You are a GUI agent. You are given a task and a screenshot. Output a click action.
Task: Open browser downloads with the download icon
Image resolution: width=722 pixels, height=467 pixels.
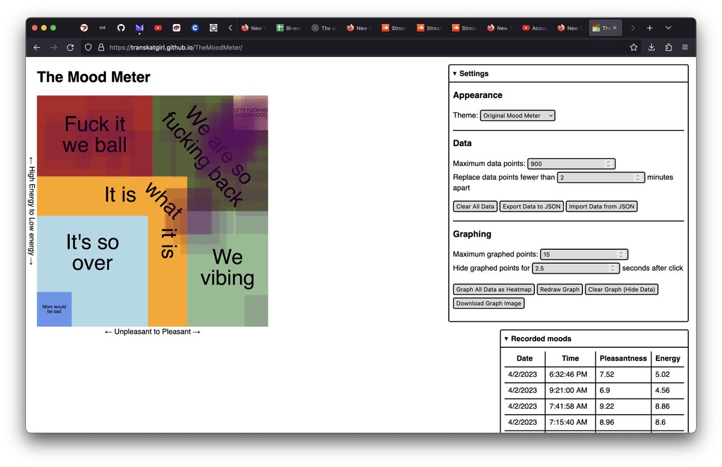click(x=651, y=47)
